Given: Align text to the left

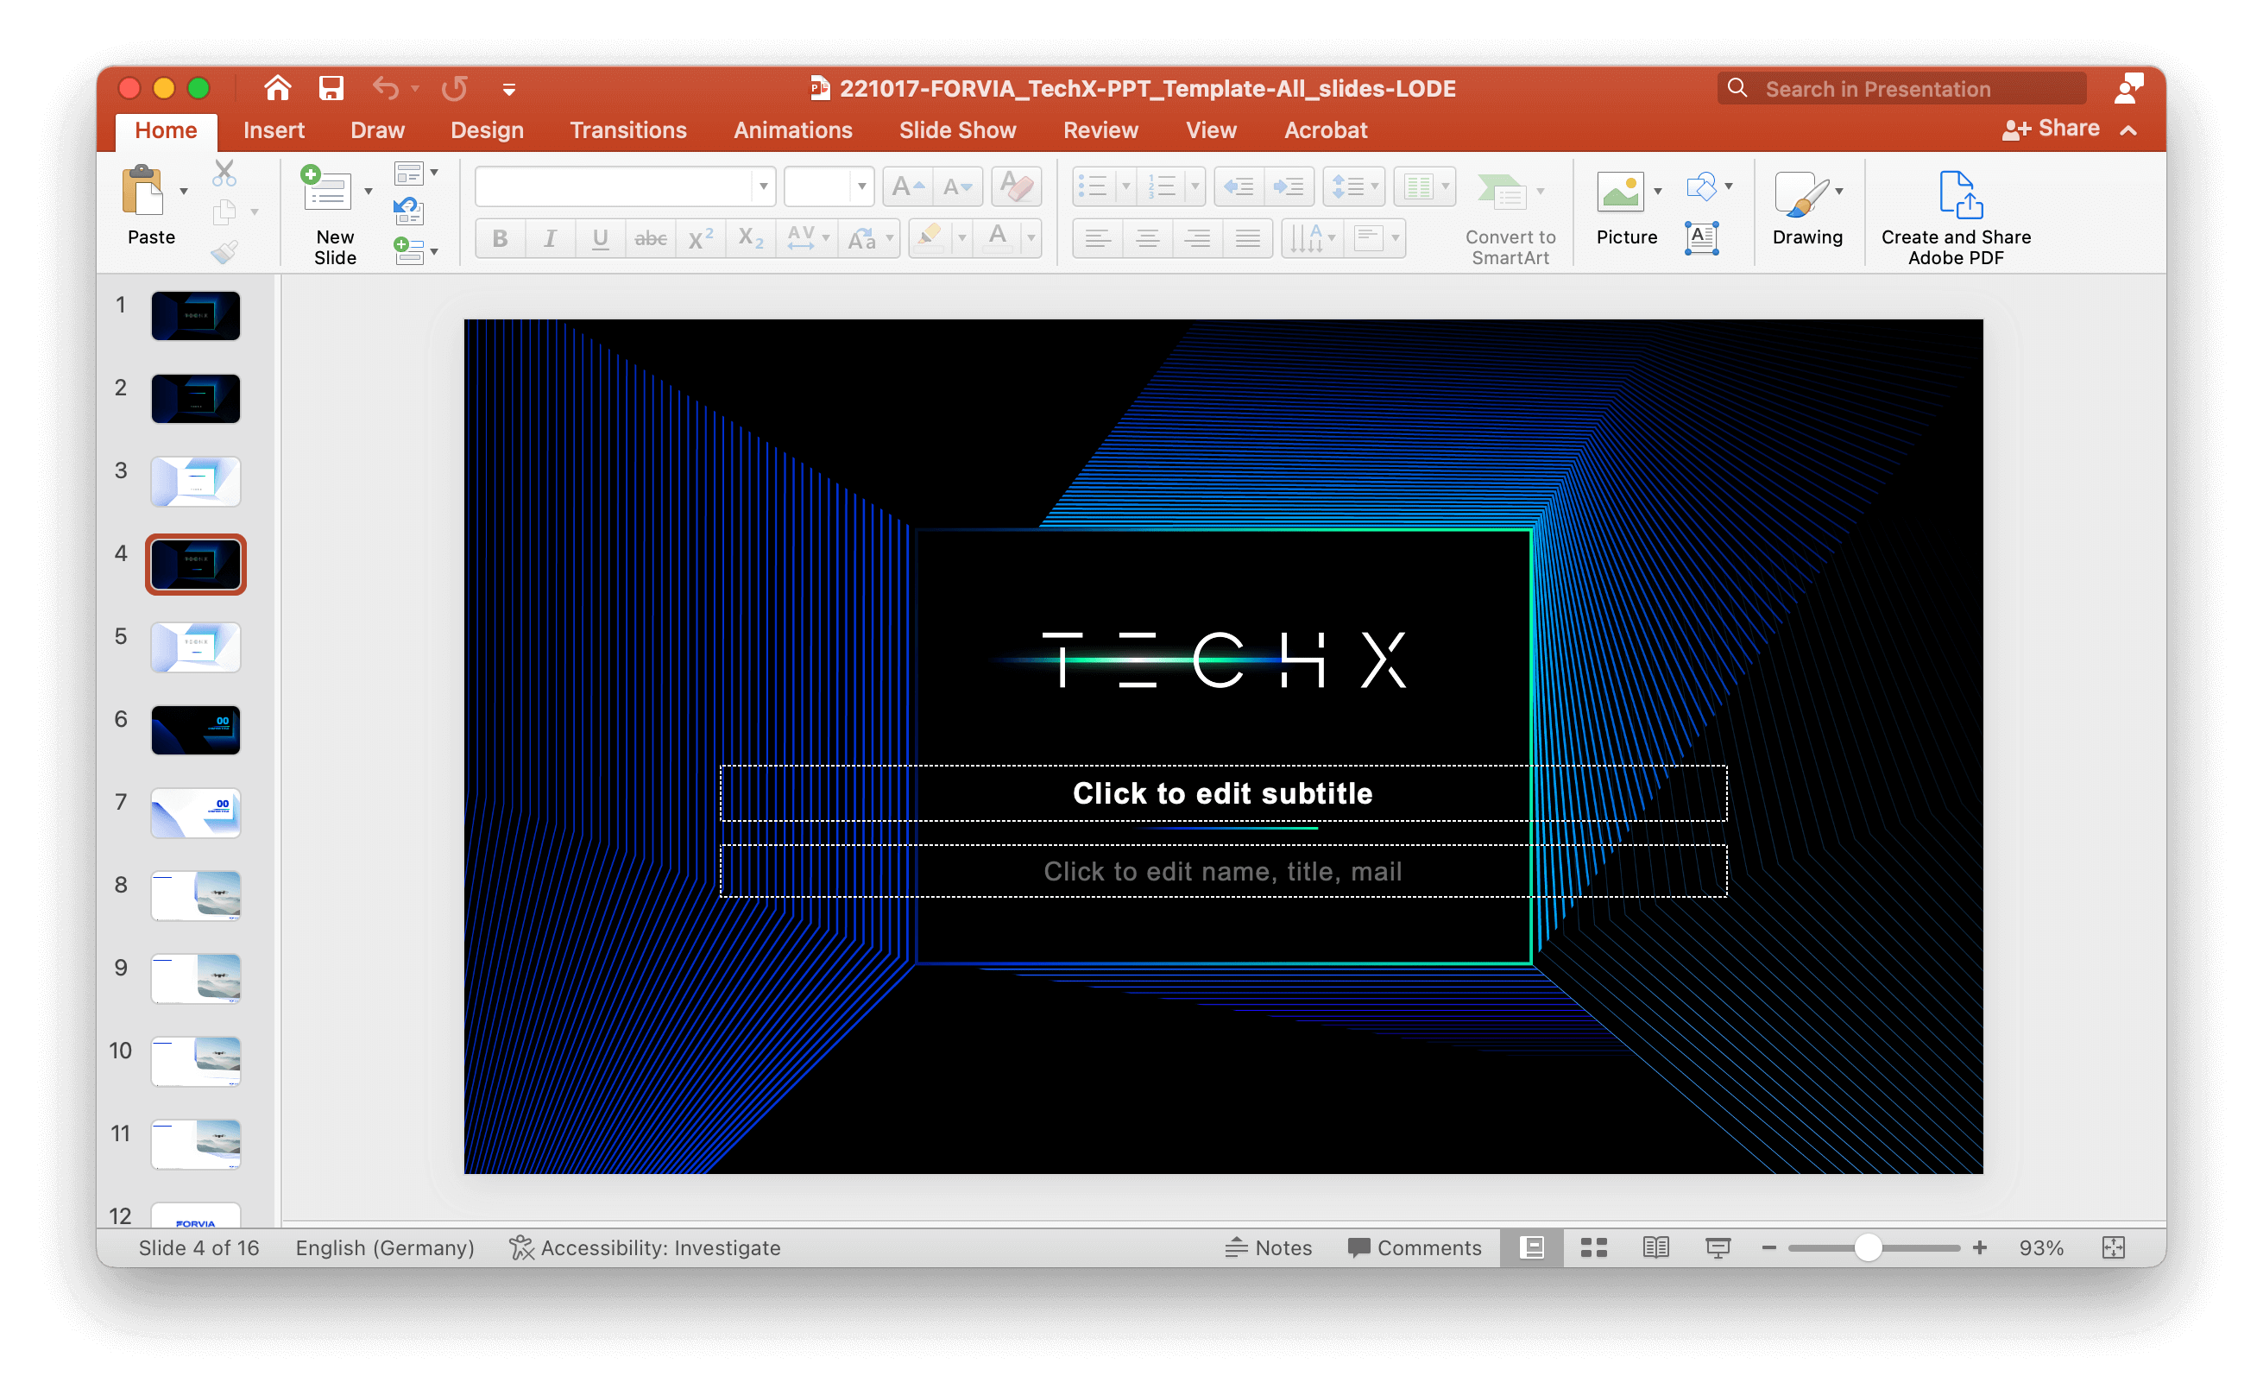Looking at the screenshot, I should 1097,238.
